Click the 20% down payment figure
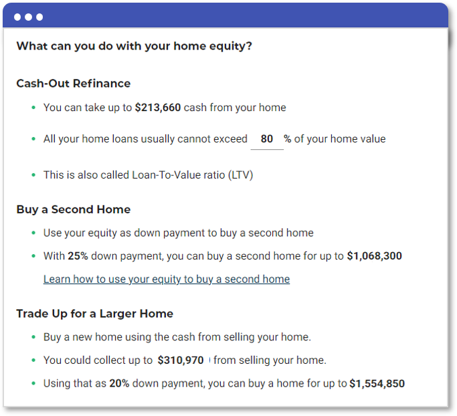The image size is (457, 416). point(119,383)
